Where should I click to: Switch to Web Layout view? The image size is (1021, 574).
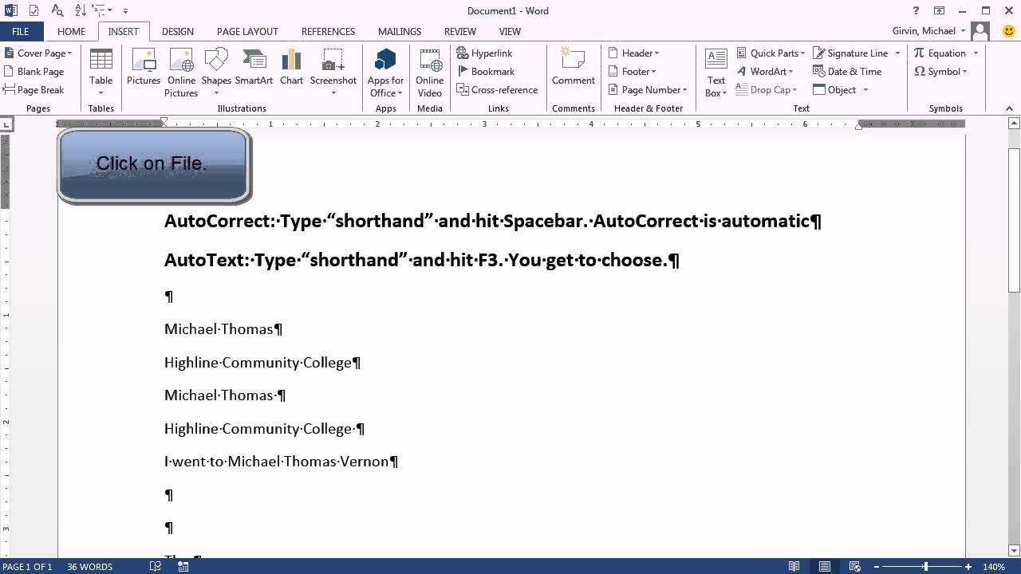(855, 566)
